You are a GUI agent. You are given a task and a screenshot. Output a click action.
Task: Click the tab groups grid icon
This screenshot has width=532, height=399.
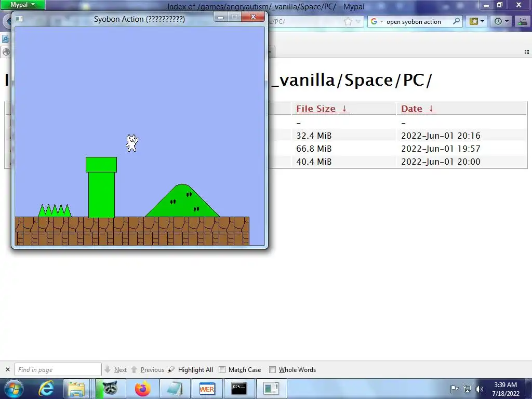[x=527, y=52]
